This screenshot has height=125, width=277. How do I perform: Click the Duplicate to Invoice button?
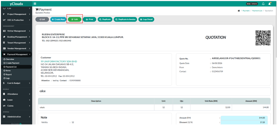[125, 19]
